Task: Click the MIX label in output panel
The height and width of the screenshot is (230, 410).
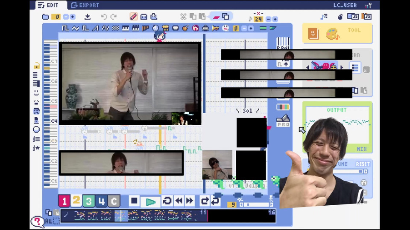Action: pos(362,149)
